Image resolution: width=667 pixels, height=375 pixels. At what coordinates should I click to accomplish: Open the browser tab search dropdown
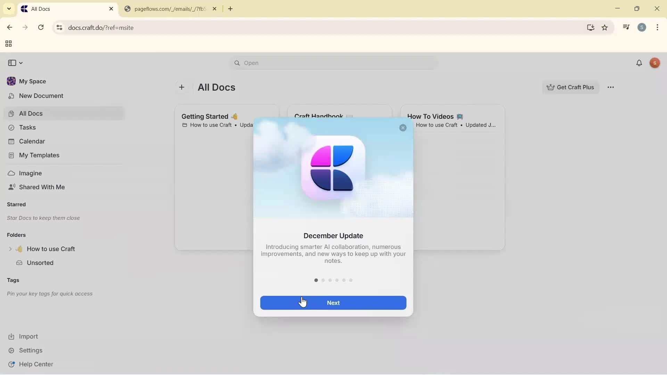tap(9, 9)
